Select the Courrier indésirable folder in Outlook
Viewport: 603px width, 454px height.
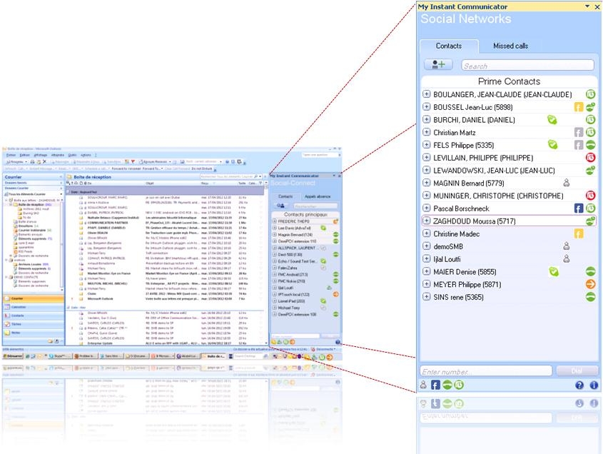point(32,230)
